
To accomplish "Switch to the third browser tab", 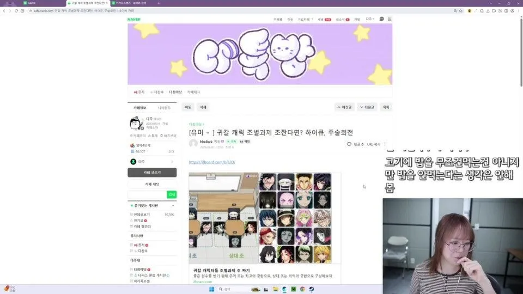I will point(132,3).
